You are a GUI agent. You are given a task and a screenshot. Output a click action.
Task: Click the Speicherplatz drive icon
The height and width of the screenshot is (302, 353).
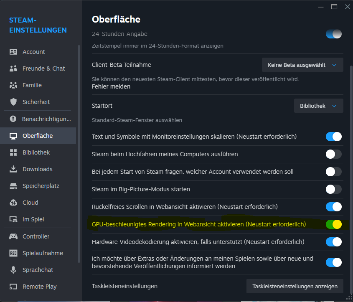(13, 186)
